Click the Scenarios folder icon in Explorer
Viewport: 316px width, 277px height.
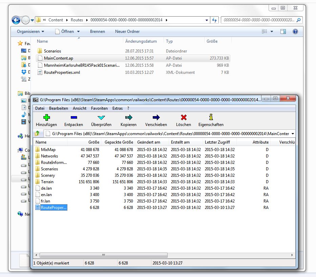(x=40, y=51)
